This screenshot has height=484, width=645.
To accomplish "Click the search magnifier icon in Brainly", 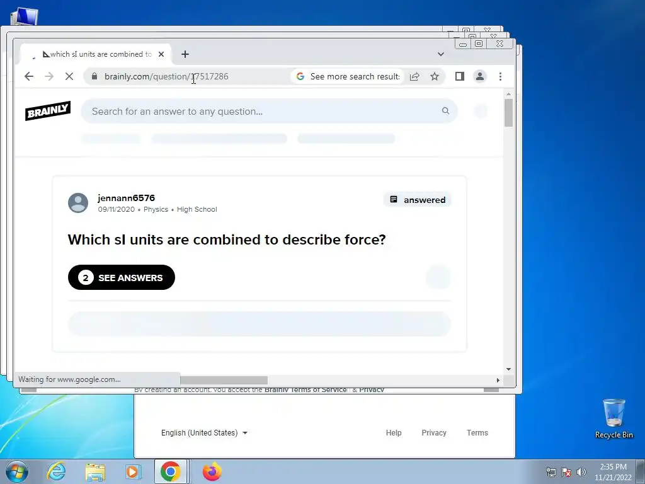I will pyautogui.click(x=445, y=111).
